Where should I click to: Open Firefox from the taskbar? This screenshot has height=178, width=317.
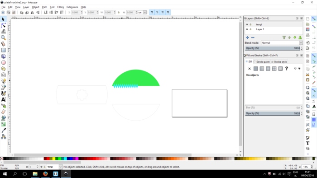pos(45,174)
